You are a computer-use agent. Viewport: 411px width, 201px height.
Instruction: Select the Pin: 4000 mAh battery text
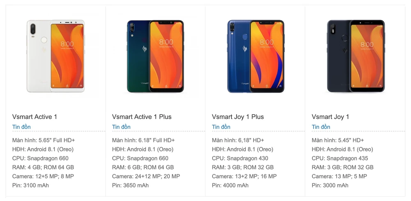(231, 185)
